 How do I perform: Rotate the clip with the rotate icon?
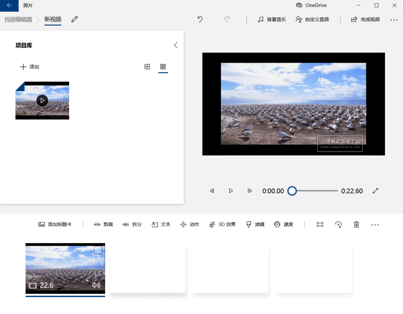pyautogui.click(x=338, y=224)
